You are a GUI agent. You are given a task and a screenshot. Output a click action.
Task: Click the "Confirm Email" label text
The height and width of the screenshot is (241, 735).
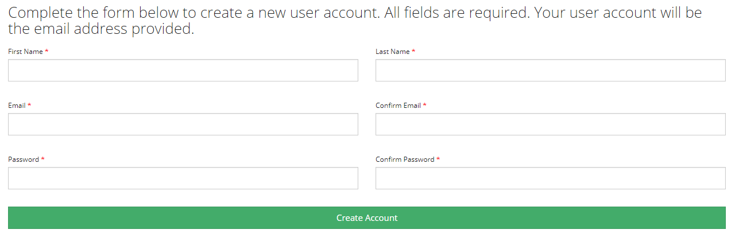click(x=398, y=106)
